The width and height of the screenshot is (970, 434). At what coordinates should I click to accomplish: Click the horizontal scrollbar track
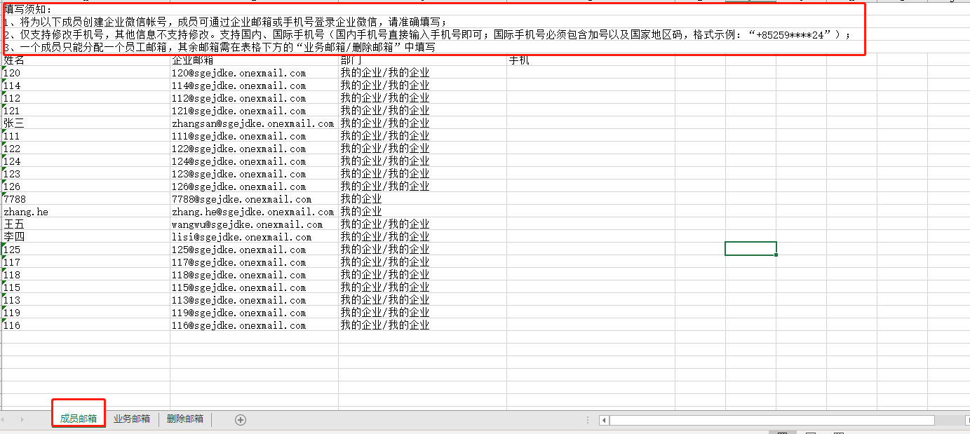[772, 420]
